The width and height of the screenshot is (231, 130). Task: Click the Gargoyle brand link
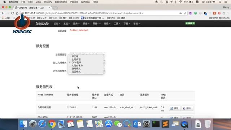pos(42,23)
